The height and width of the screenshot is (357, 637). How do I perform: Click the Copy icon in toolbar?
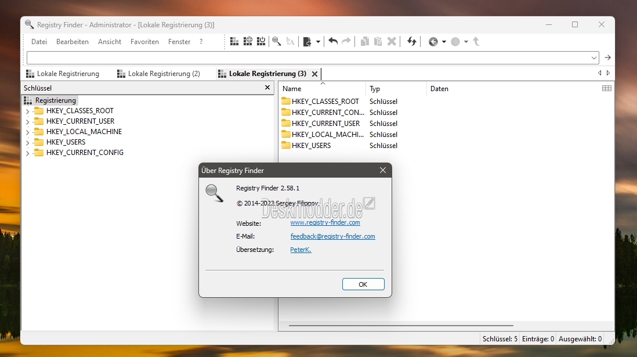point(365,41)
